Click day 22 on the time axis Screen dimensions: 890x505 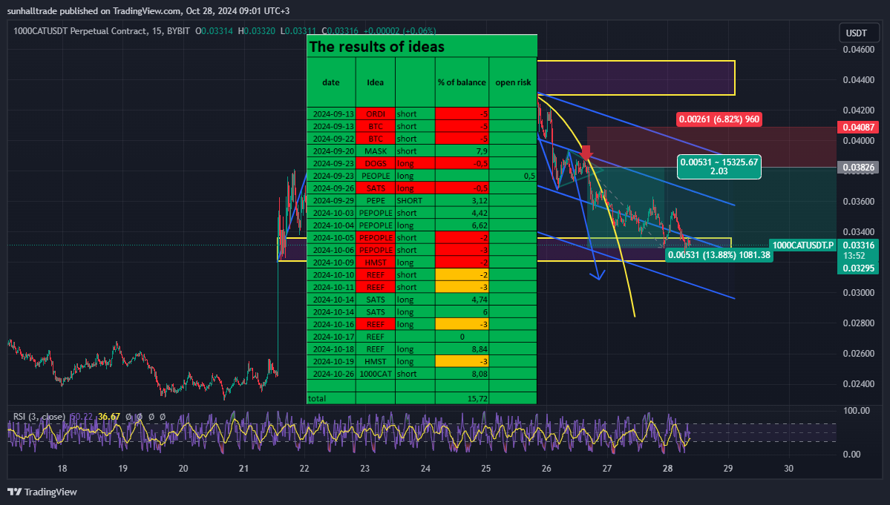(304, 469)
